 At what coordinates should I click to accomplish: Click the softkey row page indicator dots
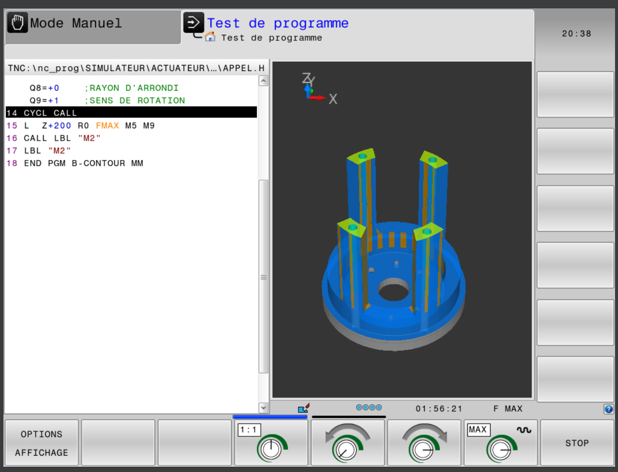369,407
